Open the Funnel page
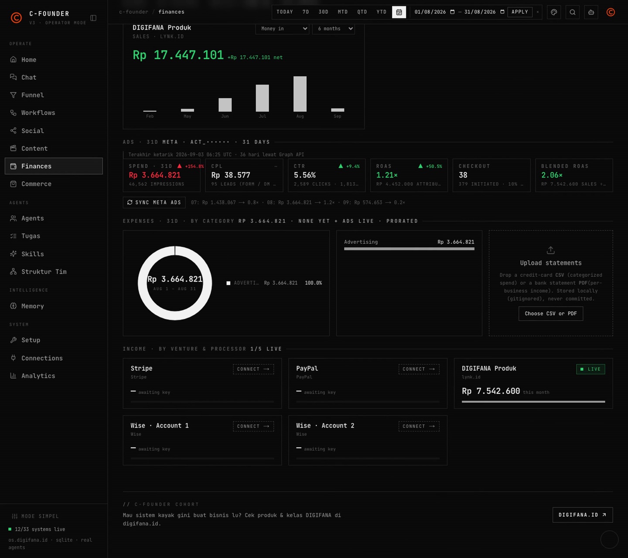This screenshot has width=628, height=558. tap(54, 95)
